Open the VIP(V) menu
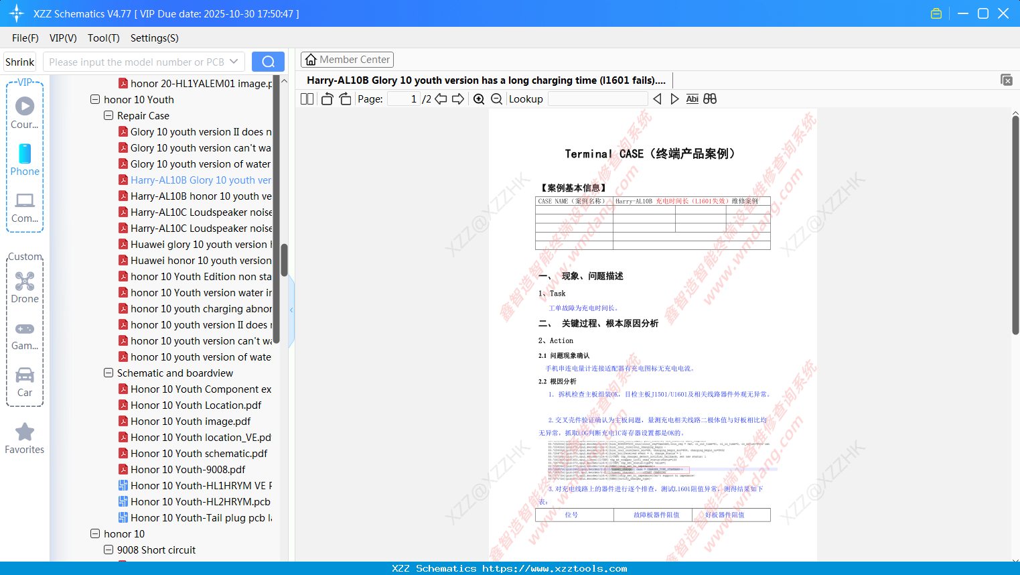The height and width of the screenshot is (575, 1020). pos(63,38)
